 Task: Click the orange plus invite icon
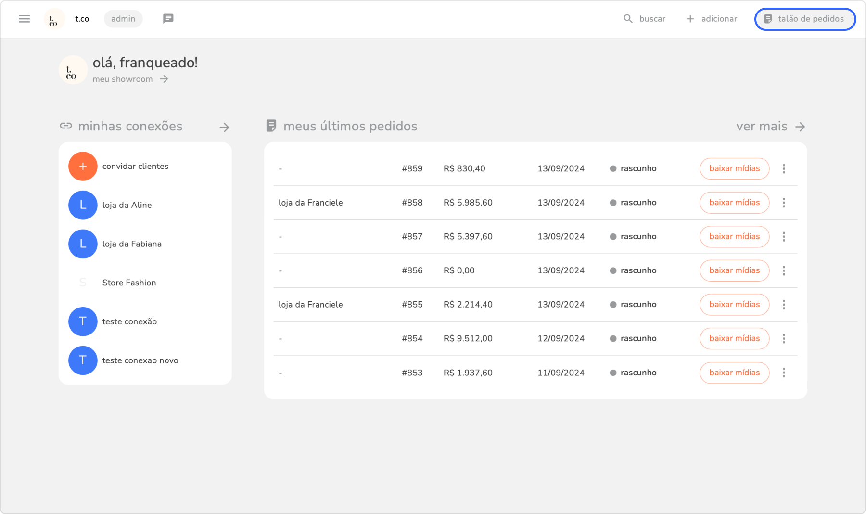point(83,166)
